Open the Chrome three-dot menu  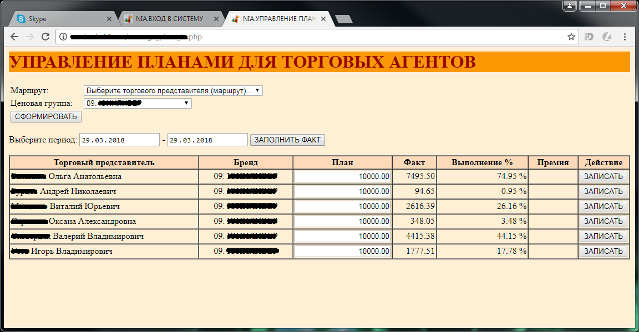(625, 37)
